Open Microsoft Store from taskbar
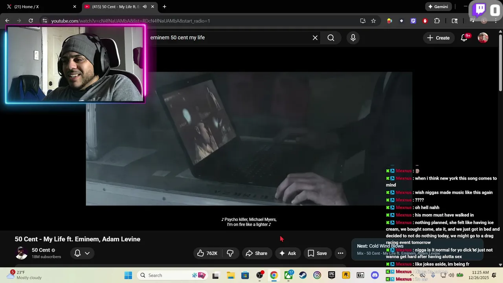The height and width of the screenshot is (283, 503). pos(245,275)
